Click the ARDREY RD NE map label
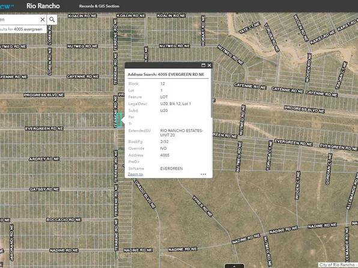The height and width of the screenshot is (268, 358). click(44, 159)
